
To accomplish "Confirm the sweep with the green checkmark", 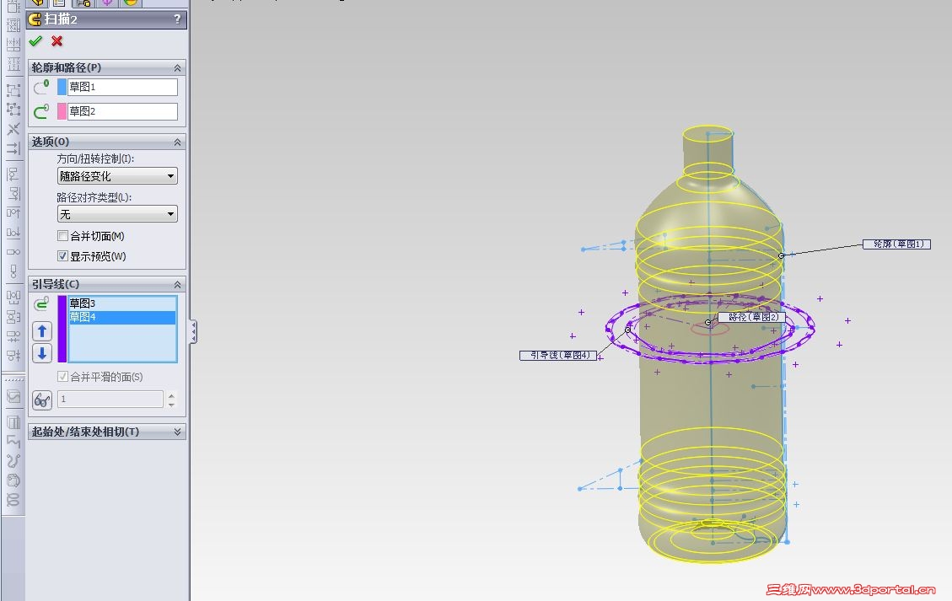I will 35,40.
